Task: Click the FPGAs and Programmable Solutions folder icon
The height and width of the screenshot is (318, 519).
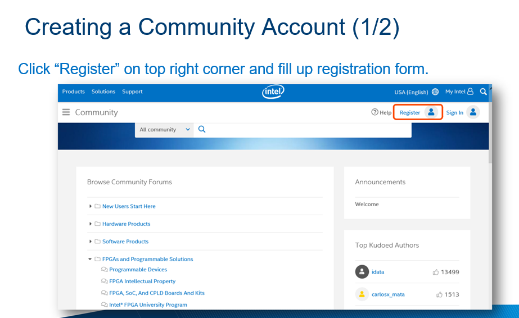Action: [97, 259]
